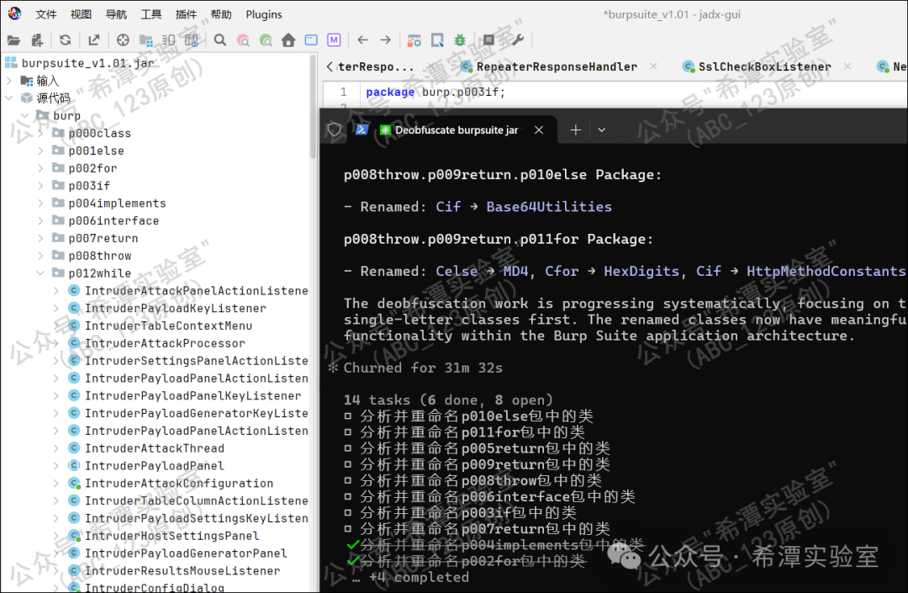Open the 文件 menu
The height and width of the screenshot is (593, 908).
(45, 14)
